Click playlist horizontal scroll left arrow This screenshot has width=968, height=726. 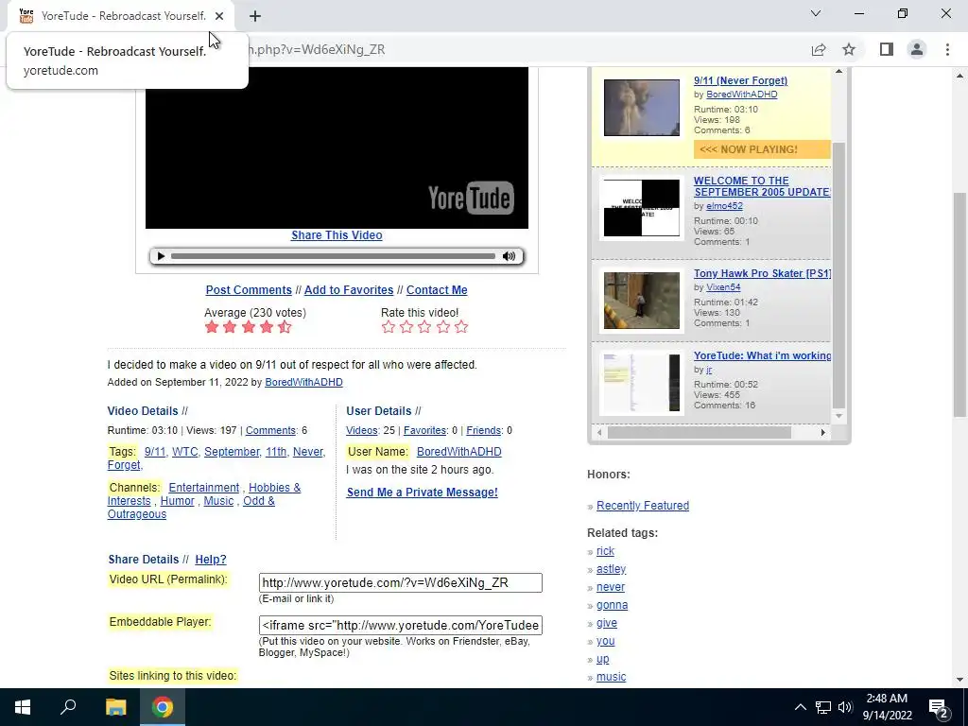coord(598,433)
